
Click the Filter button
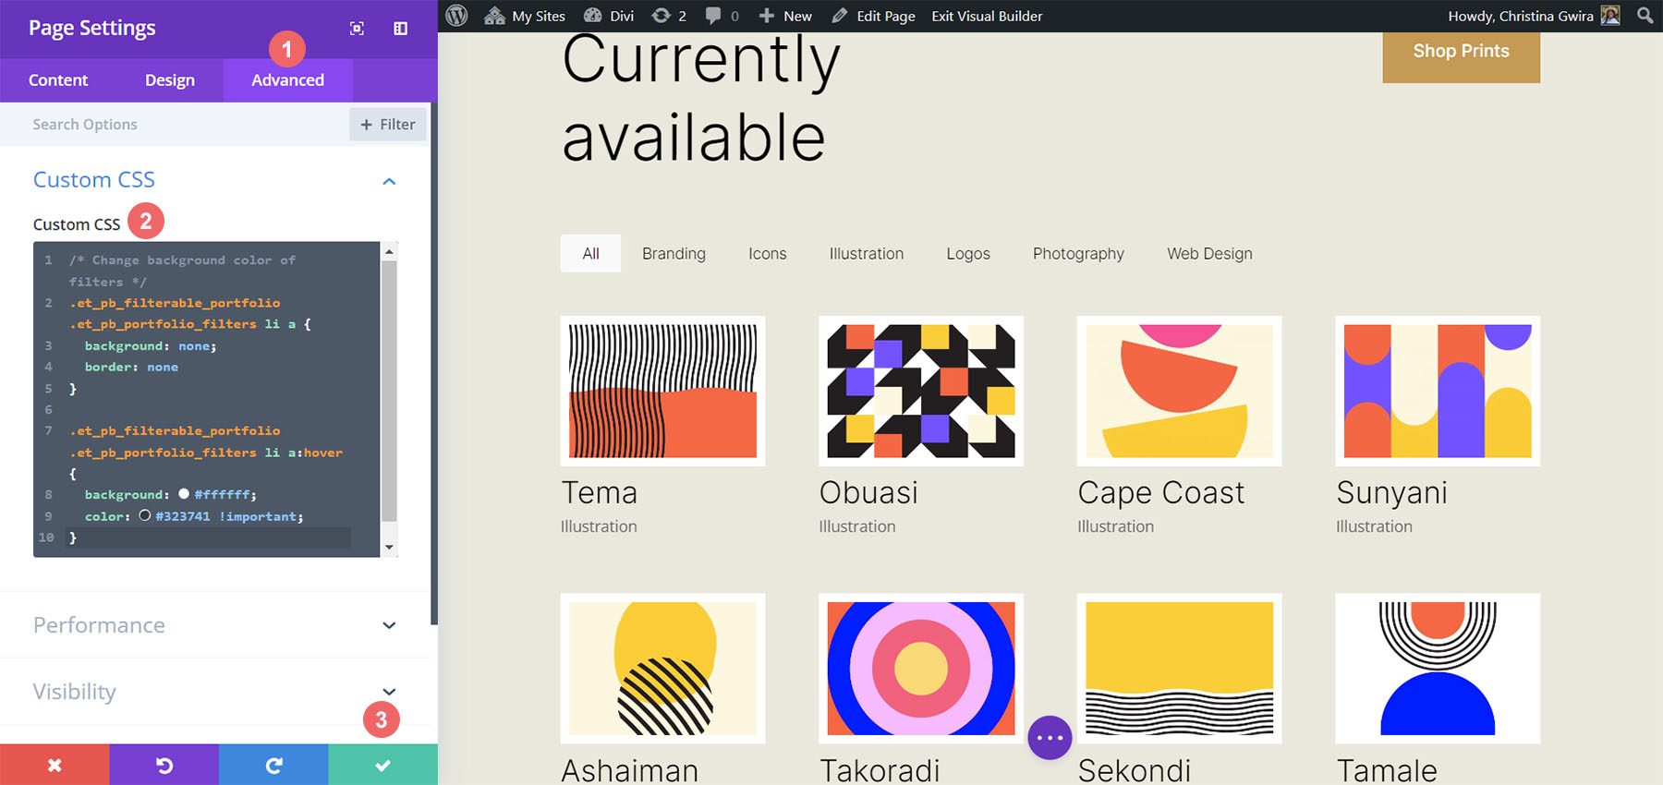(x=388, y=125)
